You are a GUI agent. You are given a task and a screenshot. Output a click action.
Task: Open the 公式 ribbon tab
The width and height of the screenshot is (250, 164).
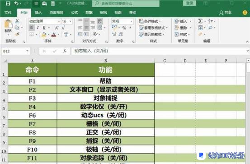tap(75, 13)
